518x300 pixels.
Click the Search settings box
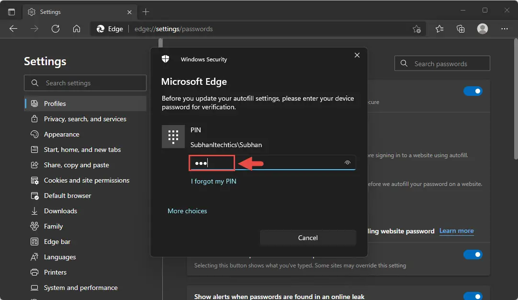(85, 83)
